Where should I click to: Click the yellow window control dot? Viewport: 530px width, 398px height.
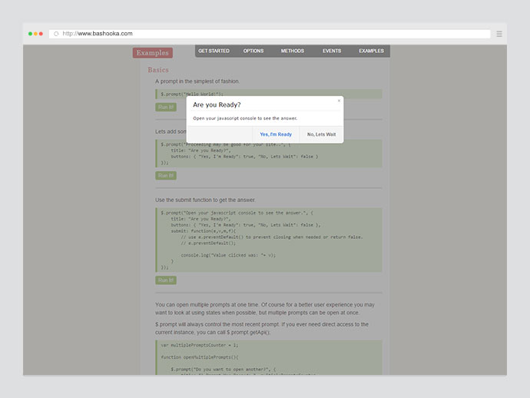click(x=35, y=34)
